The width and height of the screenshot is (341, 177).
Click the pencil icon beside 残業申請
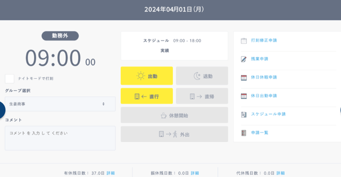click(243, 59)
